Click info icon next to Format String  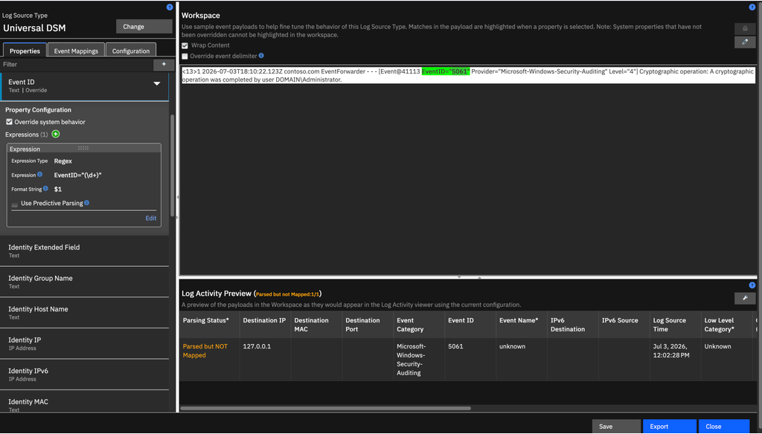pos(45,188)
